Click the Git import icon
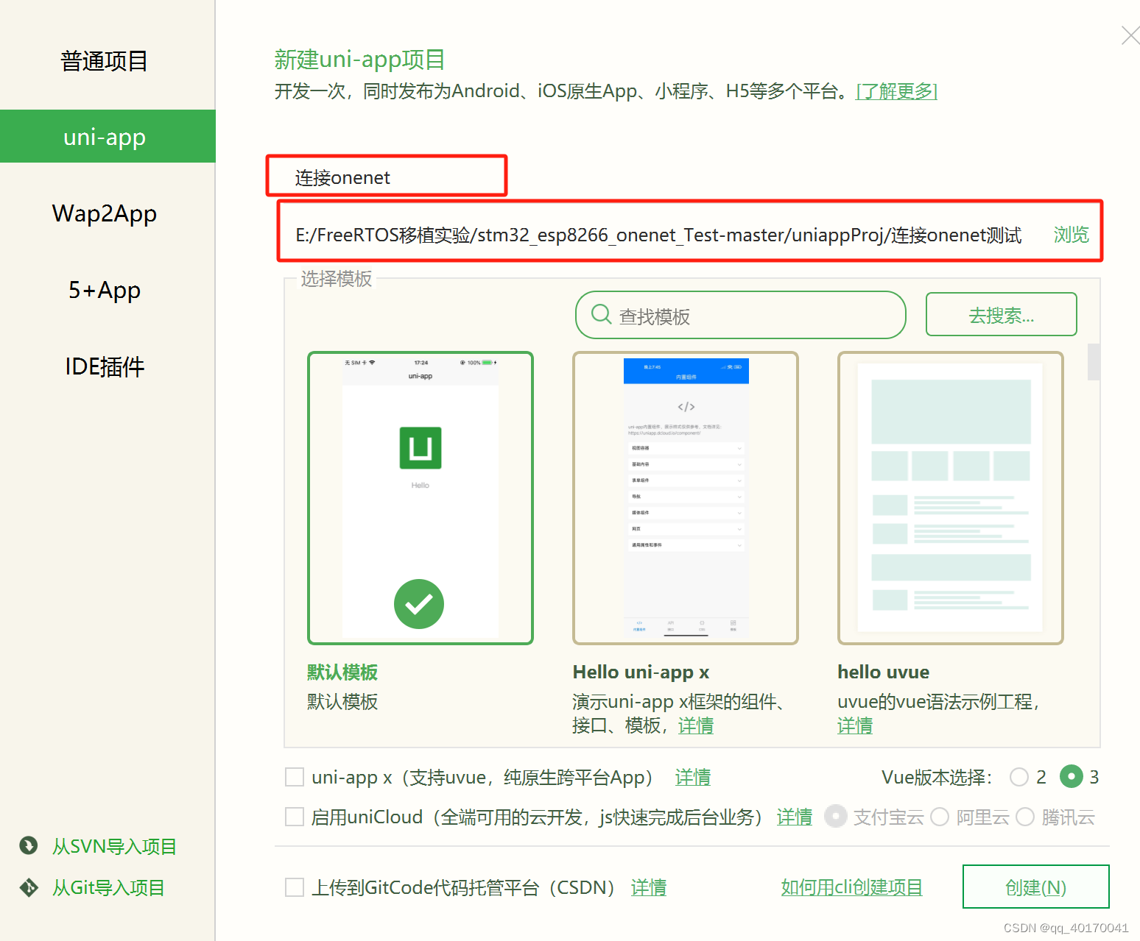The image size is (1140, 941). coord(29,887)
